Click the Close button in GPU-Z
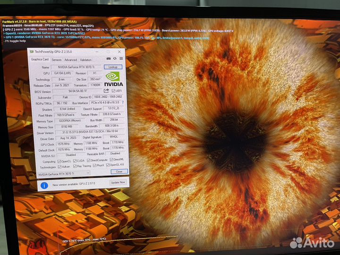The width and height of the screenshot is (340, 255). point(119,171)
